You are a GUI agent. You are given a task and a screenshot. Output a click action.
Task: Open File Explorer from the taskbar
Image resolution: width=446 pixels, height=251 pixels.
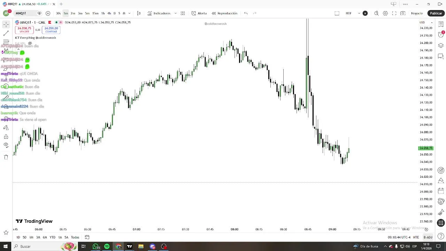141,246
